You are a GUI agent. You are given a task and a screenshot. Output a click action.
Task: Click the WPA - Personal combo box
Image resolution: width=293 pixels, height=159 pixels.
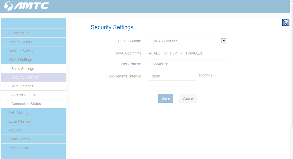coord(189,41)
